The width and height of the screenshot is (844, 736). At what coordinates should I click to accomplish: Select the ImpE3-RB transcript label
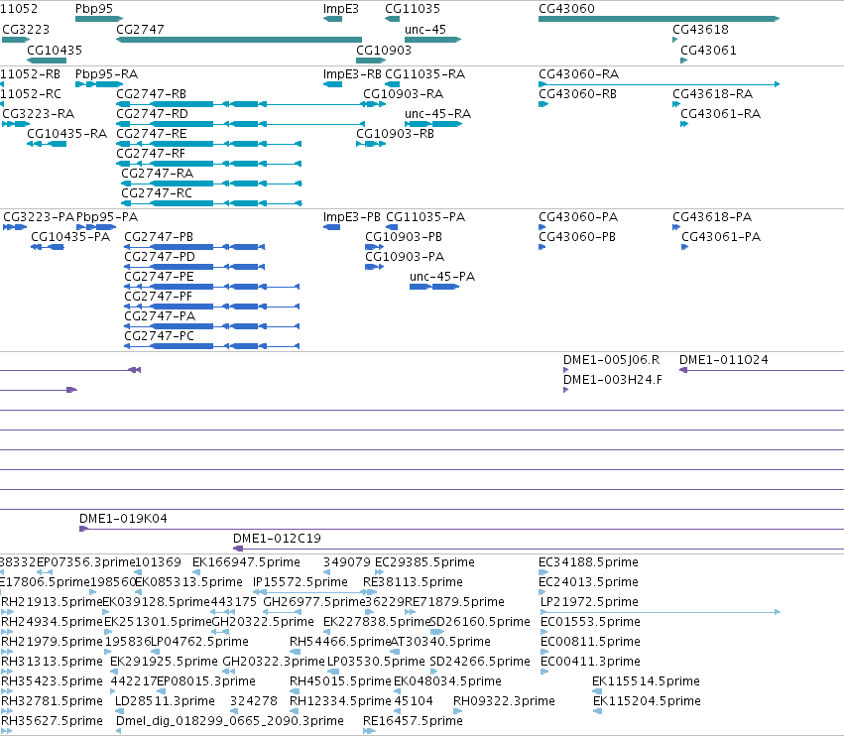coord(352,73)
